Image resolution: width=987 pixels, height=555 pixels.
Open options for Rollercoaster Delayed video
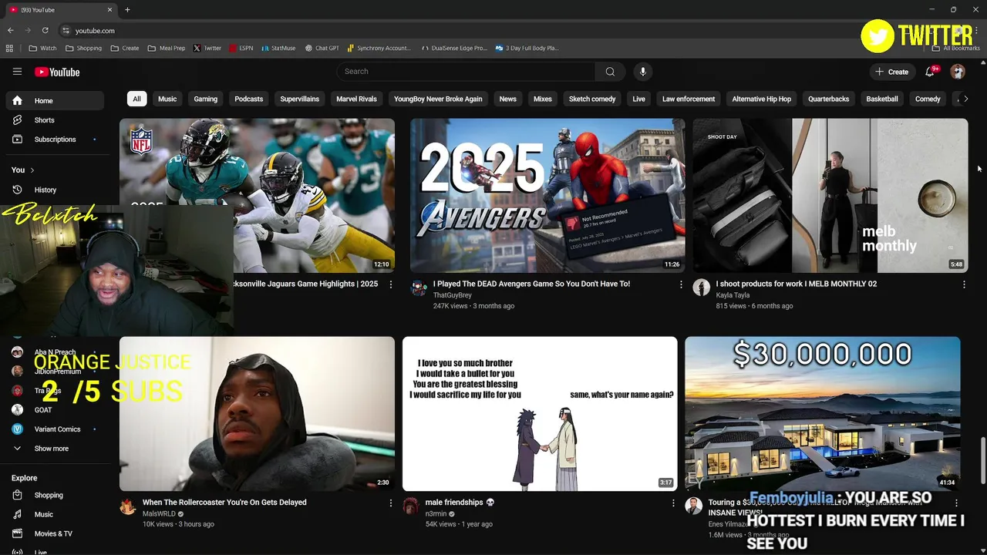pos(390,503)
